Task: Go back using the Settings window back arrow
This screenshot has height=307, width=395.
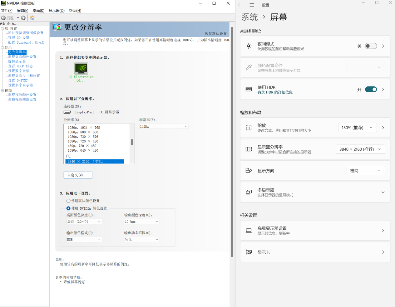Action: pos(240,5)
